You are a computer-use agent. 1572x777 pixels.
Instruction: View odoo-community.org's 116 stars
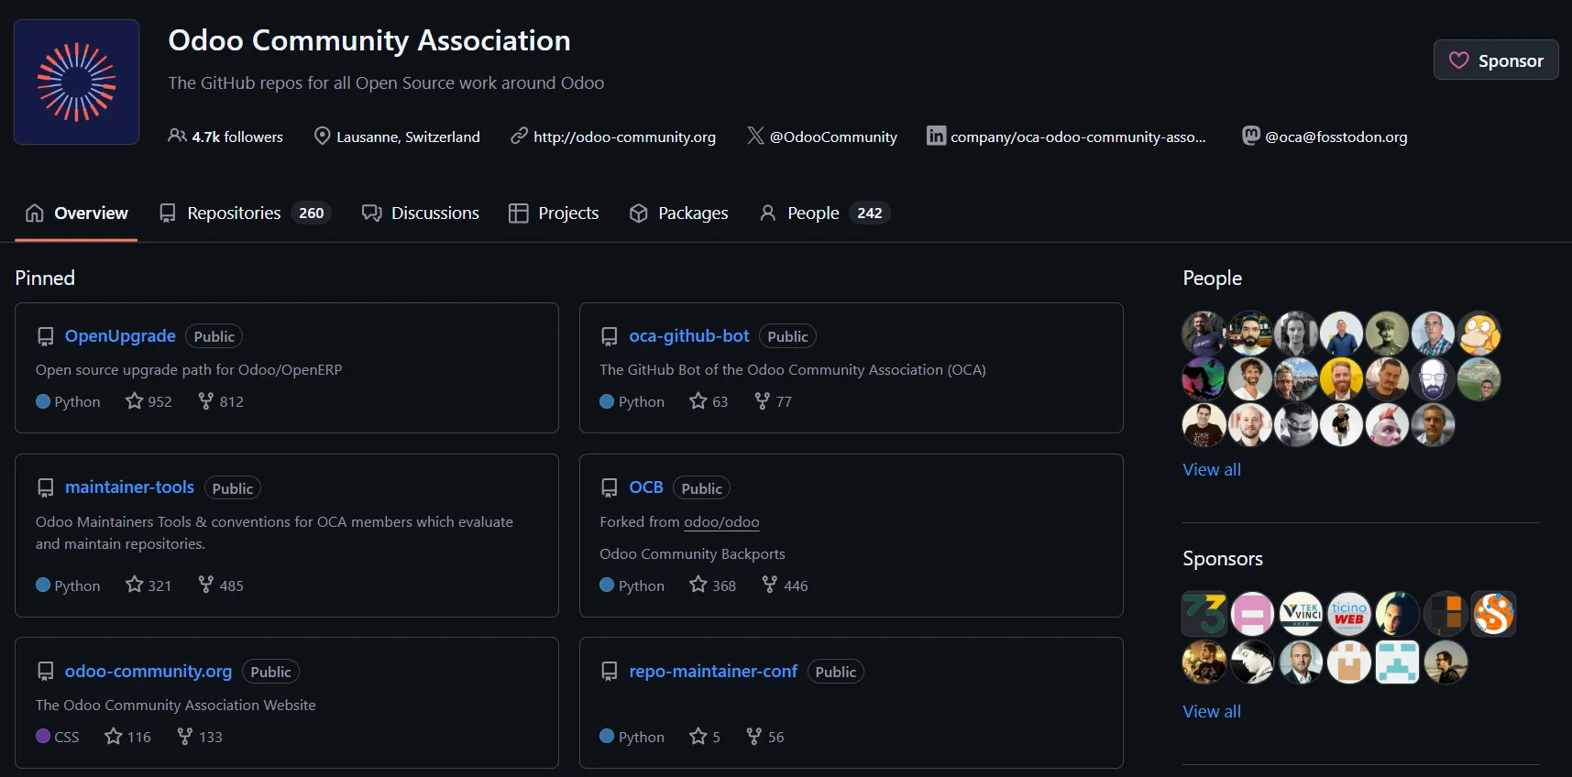(x=127, y=737)
